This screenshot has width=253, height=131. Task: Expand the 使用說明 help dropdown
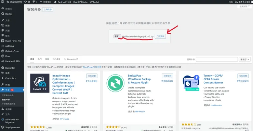(x=244, y=6)
